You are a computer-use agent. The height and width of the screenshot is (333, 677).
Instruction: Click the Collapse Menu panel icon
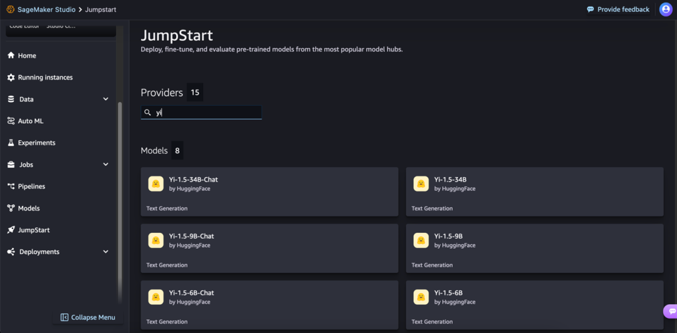[65, 317]
